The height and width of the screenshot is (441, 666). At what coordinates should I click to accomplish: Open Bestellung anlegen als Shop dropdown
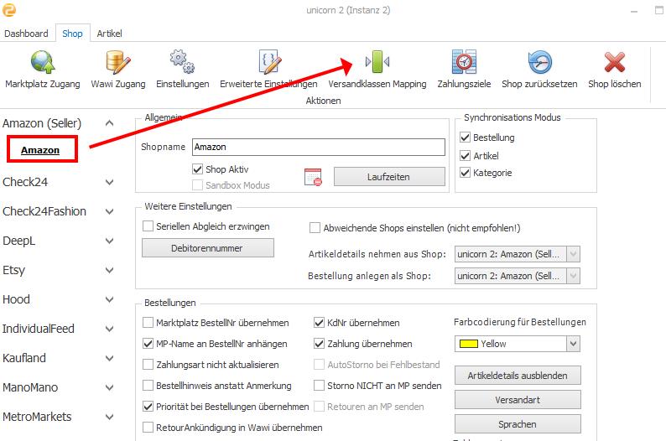click(573, 276)
